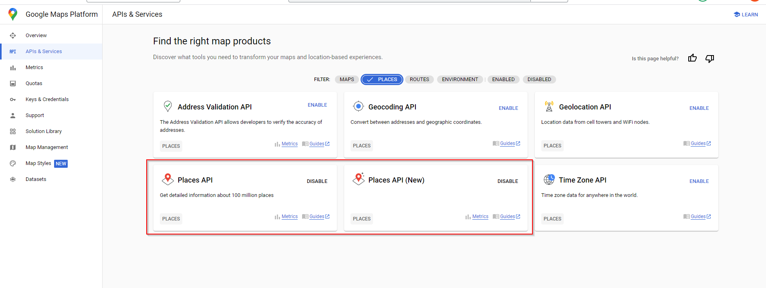Enable the Time Zone API
766x288 pixels.
(699, 181)
